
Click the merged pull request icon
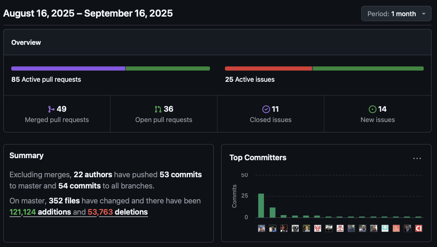click(x=51, y=109)
